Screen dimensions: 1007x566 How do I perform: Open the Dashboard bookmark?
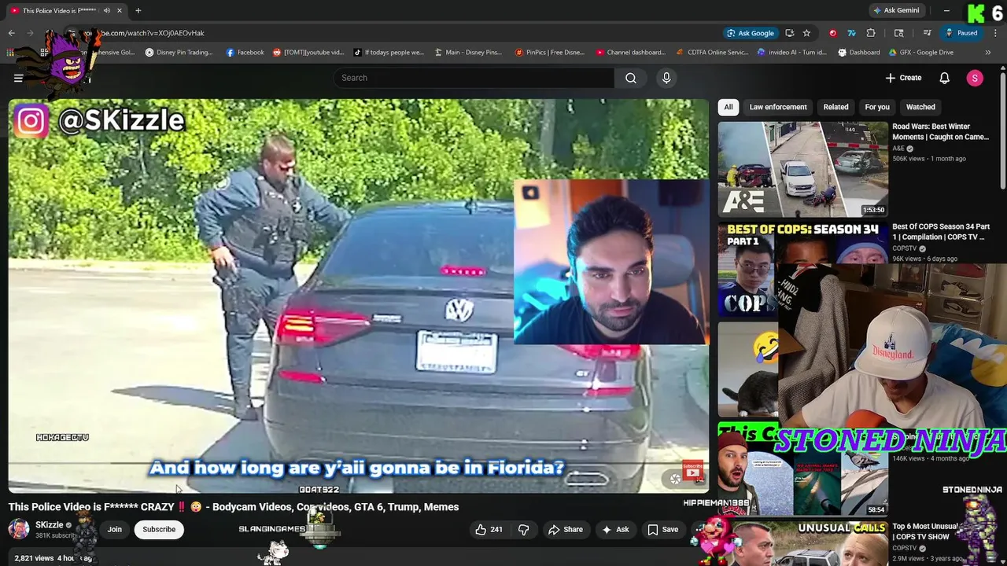(858, 53)
